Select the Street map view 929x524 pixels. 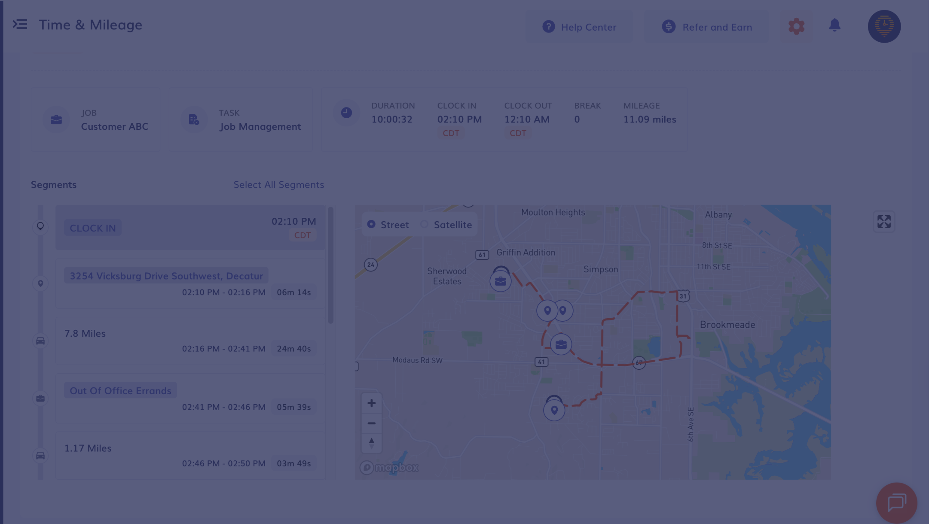click(372, 224)
